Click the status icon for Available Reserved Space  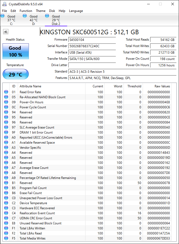(6, 142)
